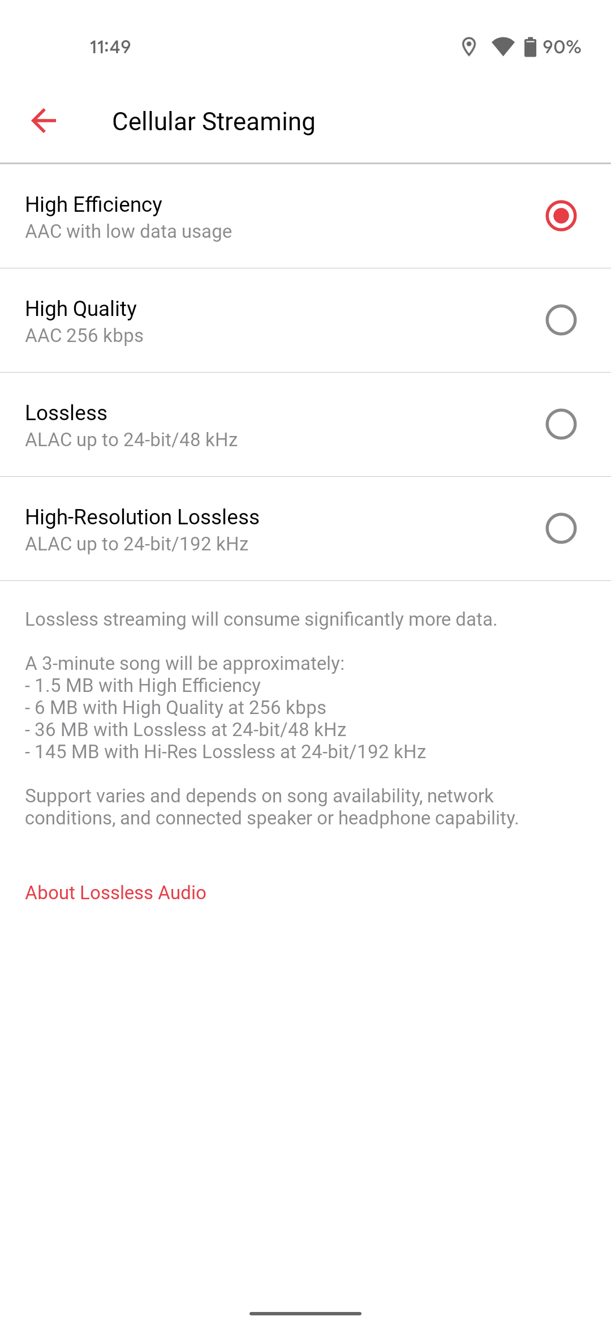This screenshot has height=1325, width=611.
Task: Select the High Quality radio button
Action: tap(561, 320)
